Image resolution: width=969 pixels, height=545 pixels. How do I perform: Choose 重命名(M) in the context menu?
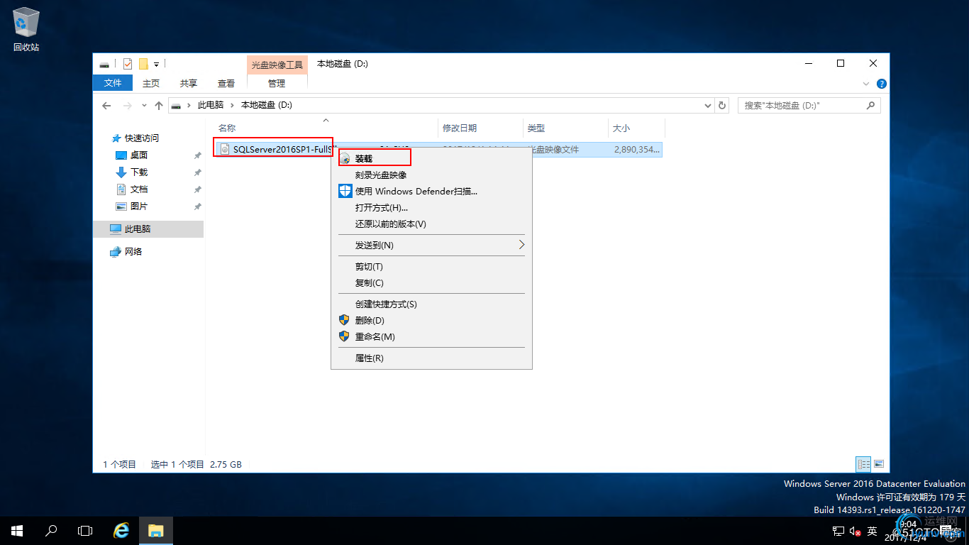click(x=431, y=336)
